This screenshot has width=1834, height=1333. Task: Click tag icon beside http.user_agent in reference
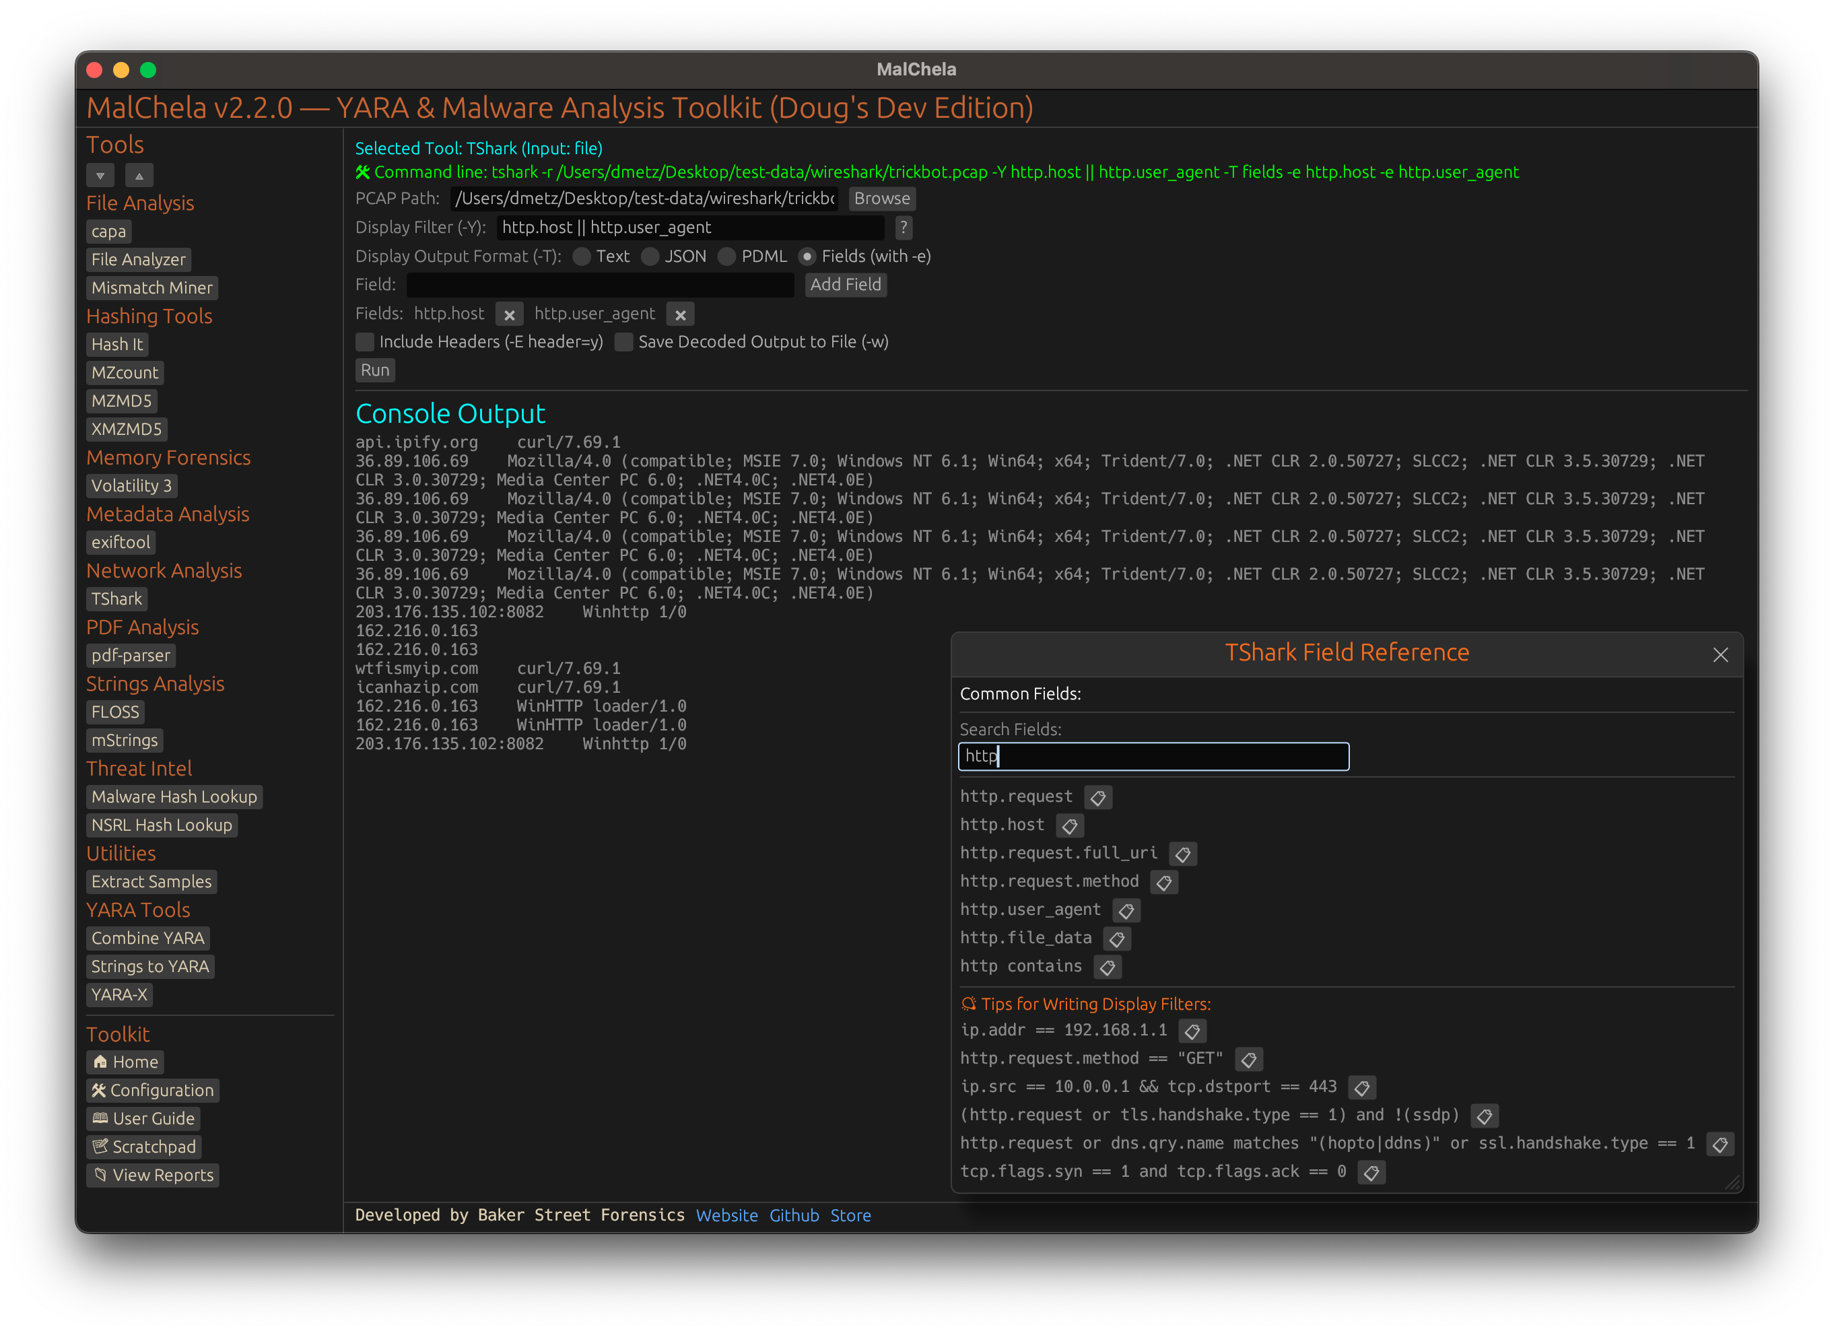[1126, 910]
